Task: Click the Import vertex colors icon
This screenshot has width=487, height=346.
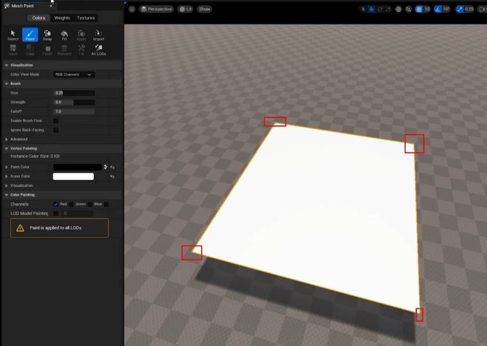Action: [x=99, y=35]
